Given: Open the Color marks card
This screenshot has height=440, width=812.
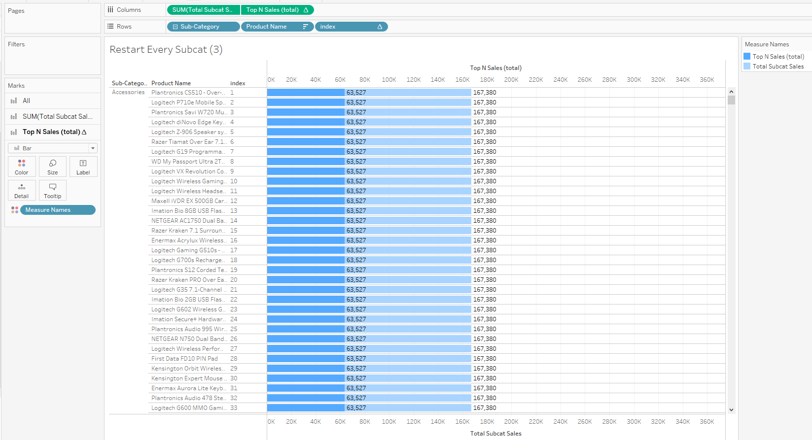Looking at the screenshot, I should coord(22,167).
